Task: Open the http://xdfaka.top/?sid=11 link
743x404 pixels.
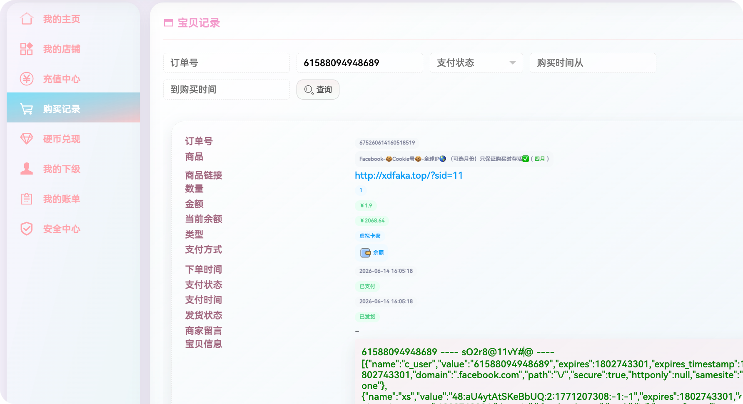Action: pos(409,175)
